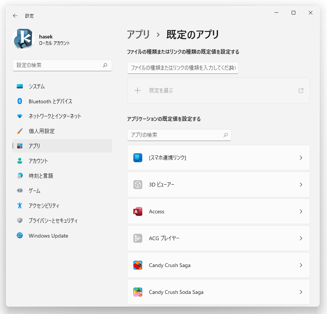Screen dimensions: 327x314
Task: Click the network Wi-Fi icon
Action: 20,116
